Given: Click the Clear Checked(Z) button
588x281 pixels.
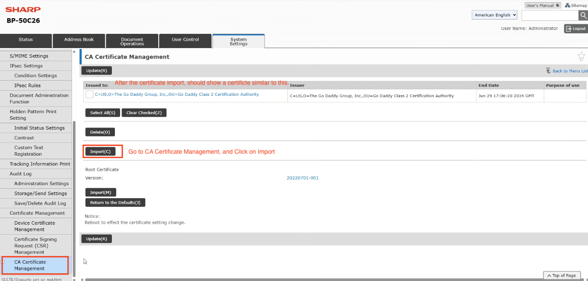Looking at the screenshot, I should point(144,113).
